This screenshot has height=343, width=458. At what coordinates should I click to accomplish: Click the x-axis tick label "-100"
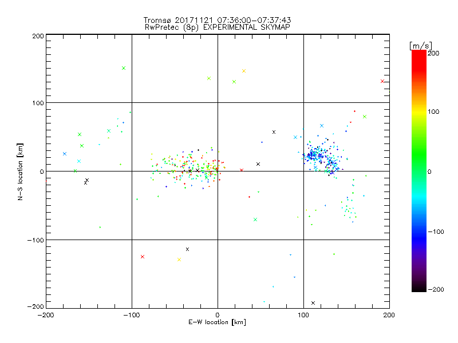click(132, 315)
